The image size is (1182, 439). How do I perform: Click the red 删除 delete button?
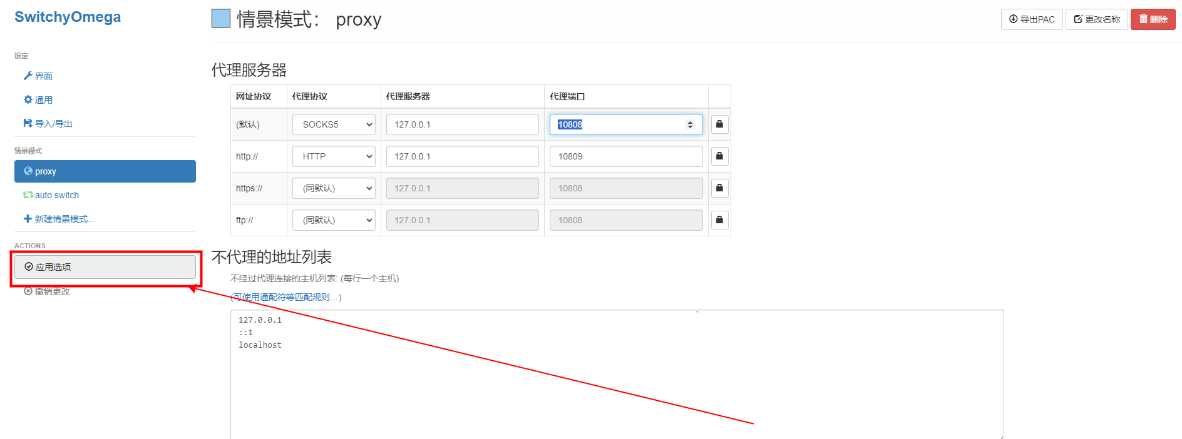(1153, 19)
